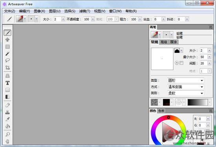Click the brush tip shape profile icon
This screenshot has height=147, width=216.
(x=177, y=50)
